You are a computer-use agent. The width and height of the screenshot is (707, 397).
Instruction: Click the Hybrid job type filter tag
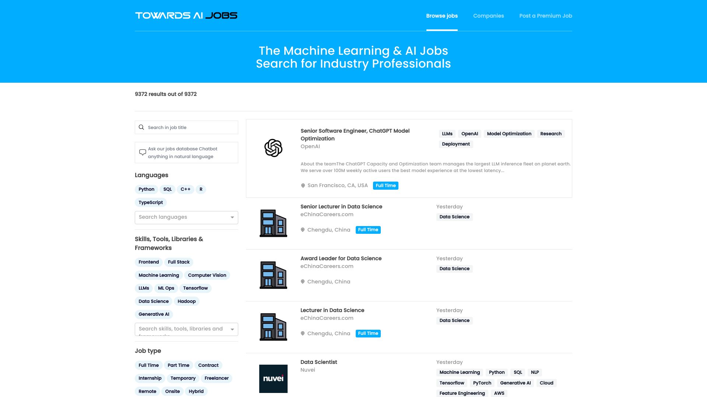pos(196,391)
